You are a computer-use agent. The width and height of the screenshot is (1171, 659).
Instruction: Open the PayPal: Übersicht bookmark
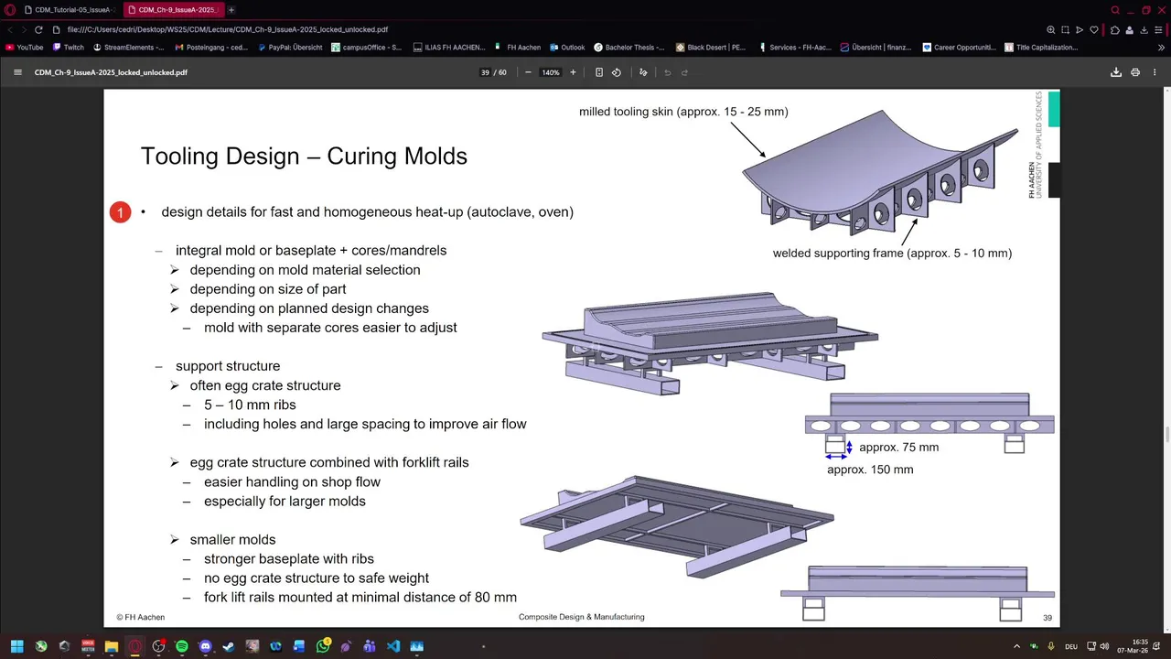[x=289, y=48]
